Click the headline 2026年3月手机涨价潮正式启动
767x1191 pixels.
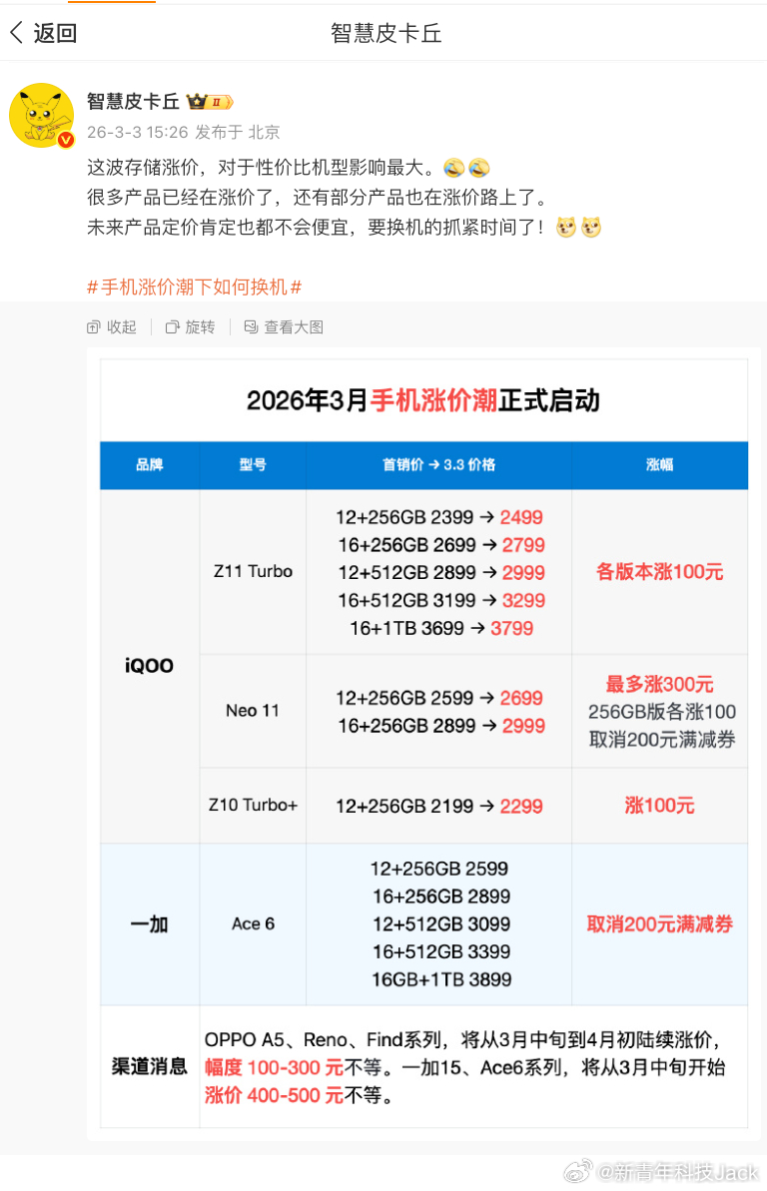(423, 400)
